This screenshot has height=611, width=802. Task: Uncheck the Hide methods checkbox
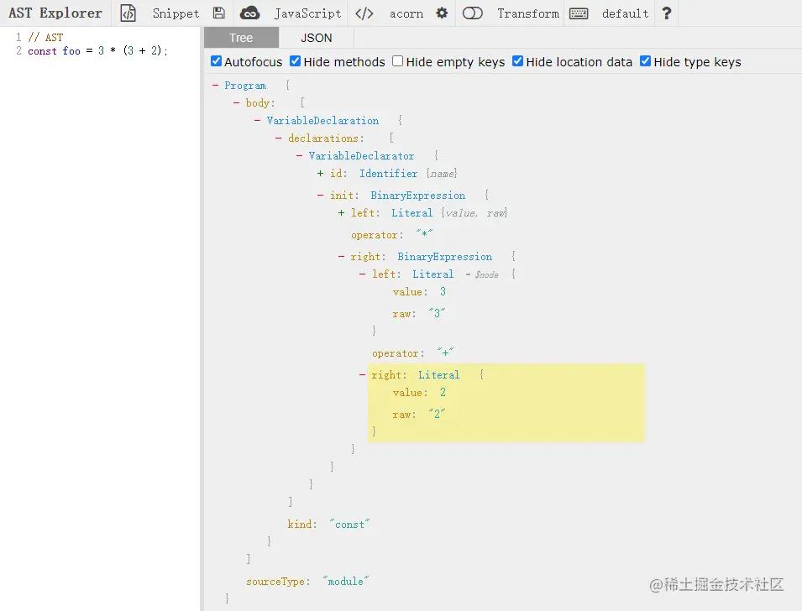click(295, 61)
